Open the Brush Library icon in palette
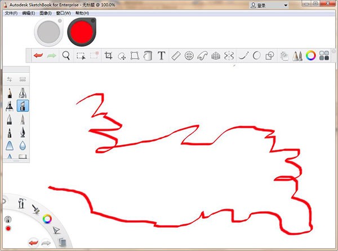 coord(23,79)
